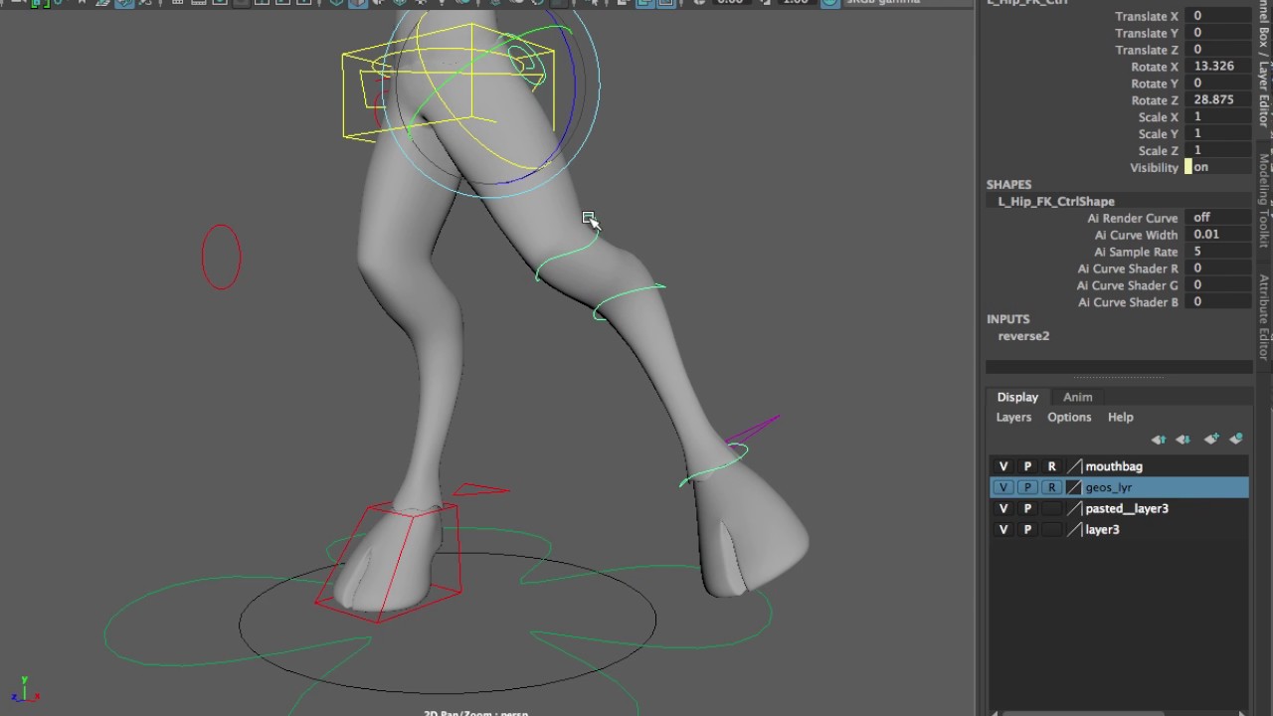Select the mouthbag layer name
This screenshot has width=1273, height=716.
tap(1114, 466)
